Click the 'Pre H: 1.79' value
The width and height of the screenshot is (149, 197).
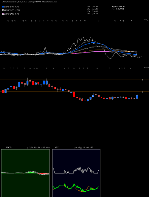93,9
